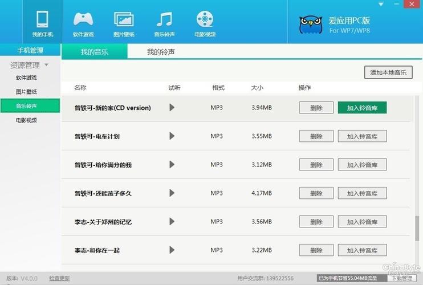Image resolution: width=423 pixels, height=285 pixels.
Task: Delete 李志-关于郑州的记忆
Action: point(316,222)
